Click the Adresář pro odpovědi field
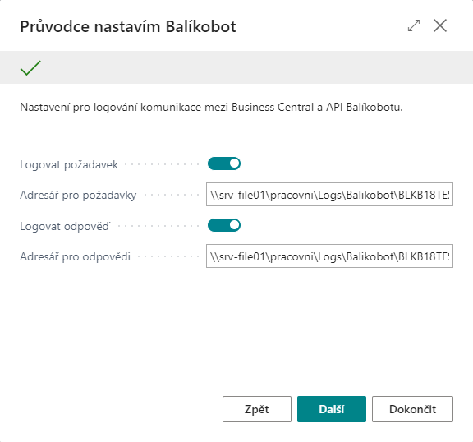Screen dimensions: 473x442 329,256
